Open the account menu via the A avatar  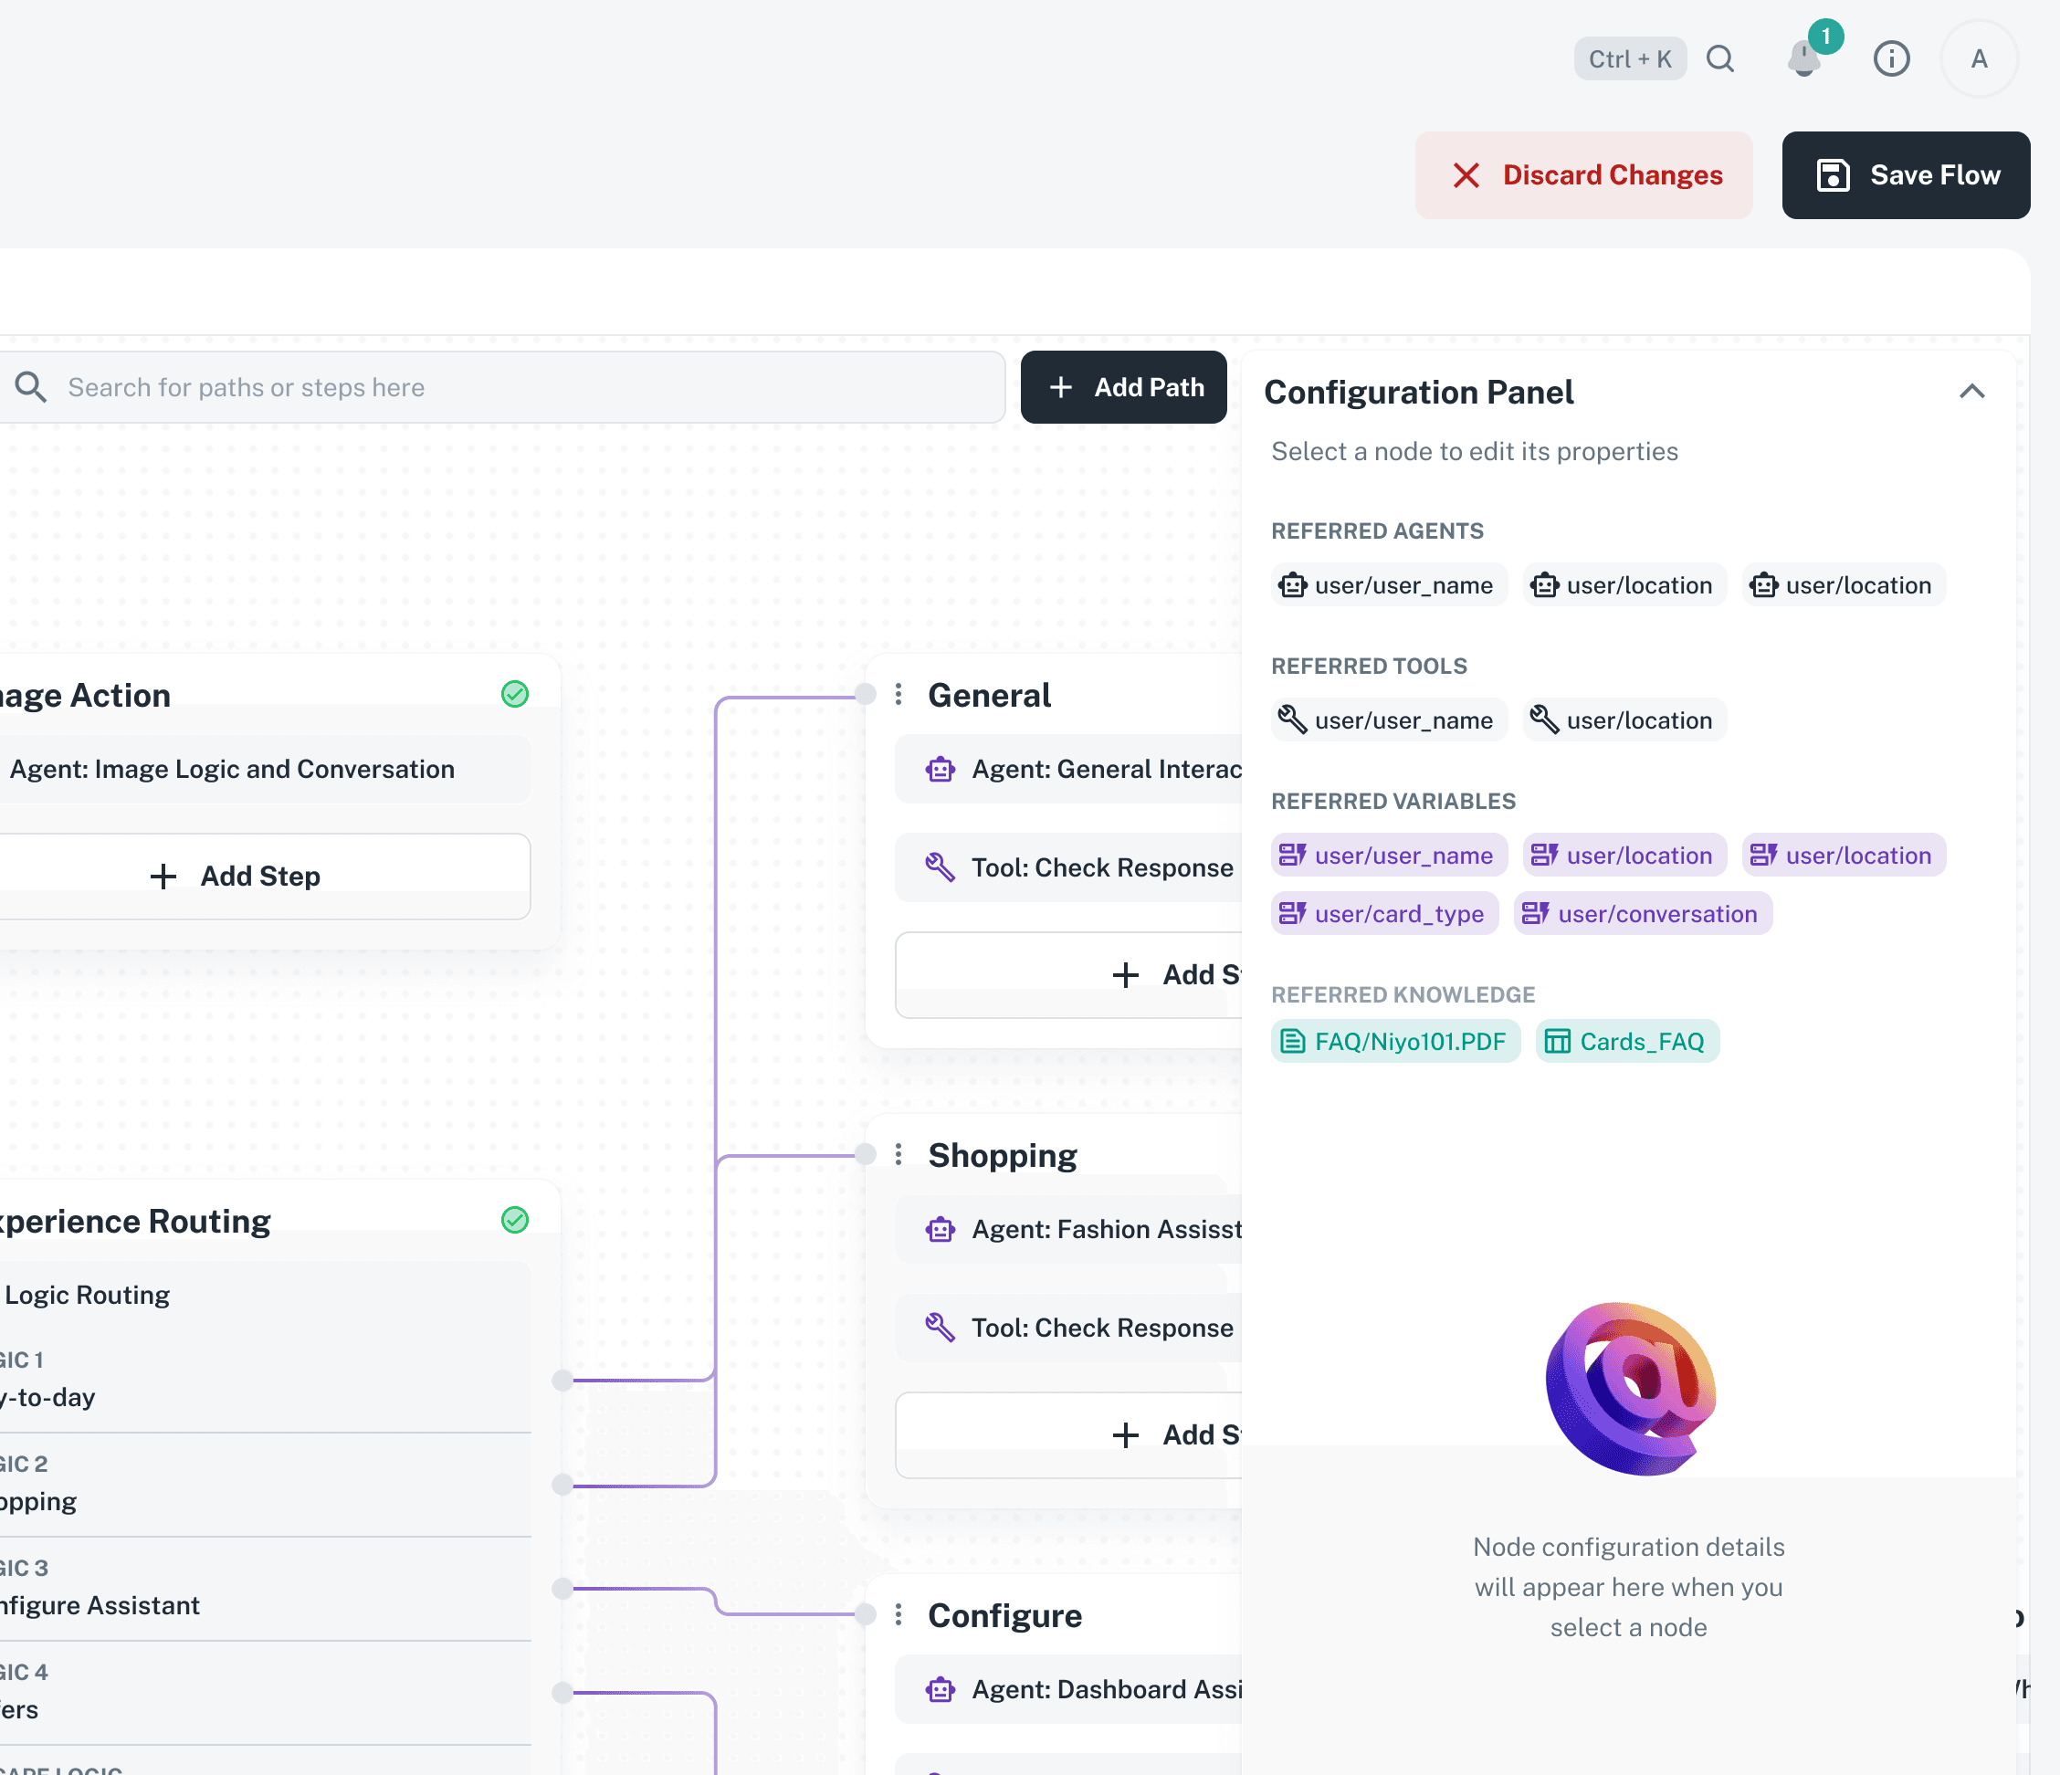click(x=1979, y=58)
